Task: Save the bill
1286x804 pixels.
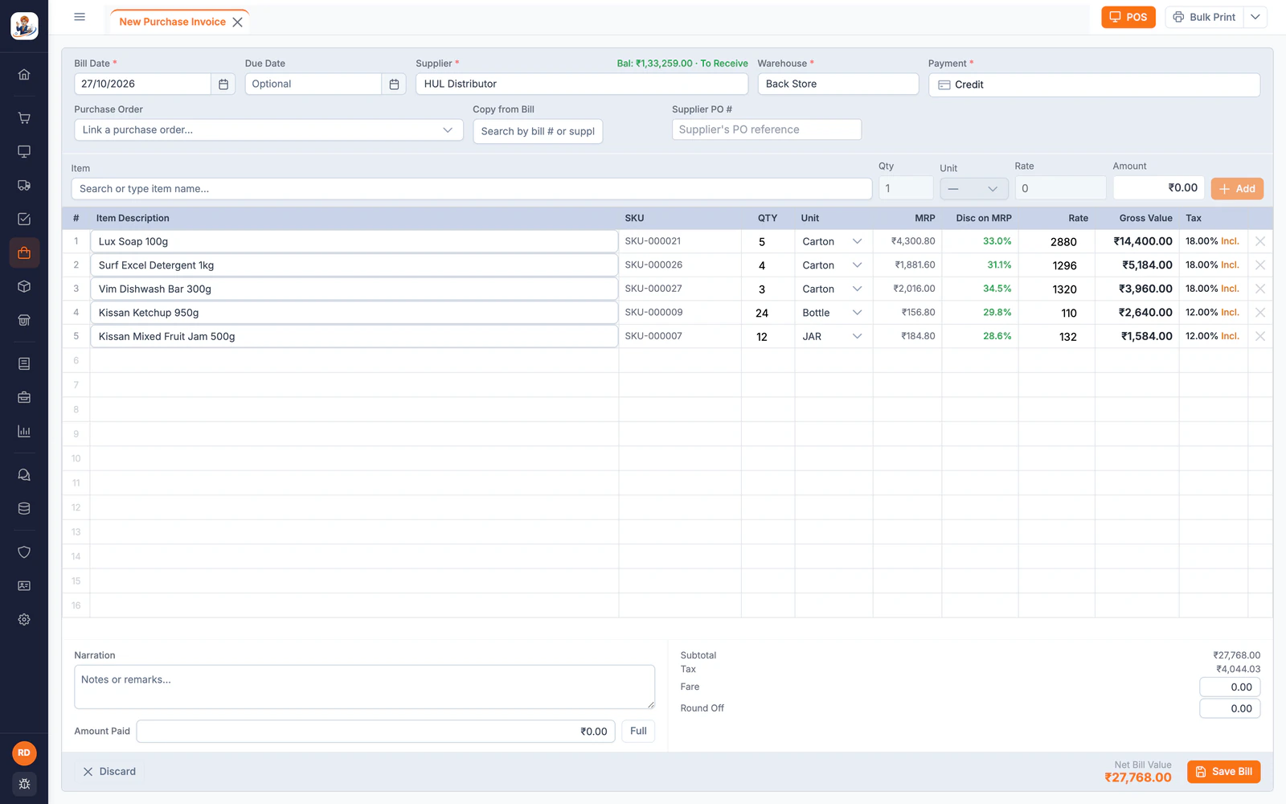Action: coord(1223,772)
